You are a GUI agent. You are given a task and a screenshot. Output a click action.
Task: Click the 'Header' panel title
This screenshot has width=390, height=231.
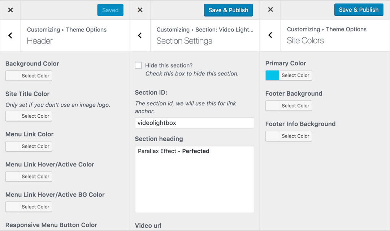point(40,41)
